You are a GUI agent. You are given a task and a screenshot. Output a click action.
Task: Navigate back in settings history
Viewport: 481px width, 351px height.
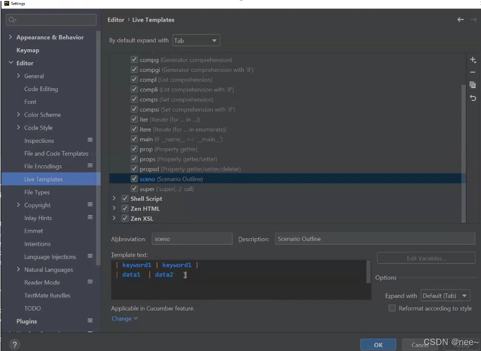(460, 20)
